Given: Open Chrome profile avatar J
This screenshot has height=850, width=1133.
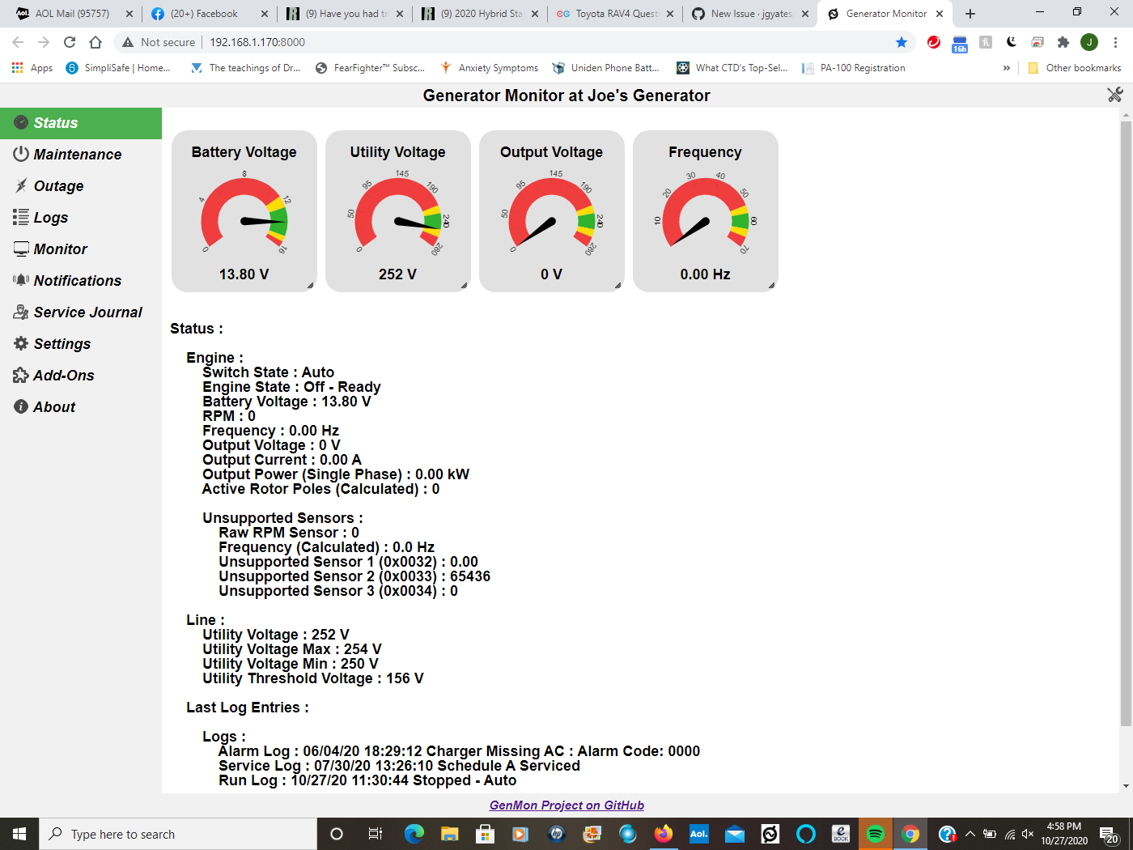Looking at the screenshot, I should click(x=1089, y=42).
